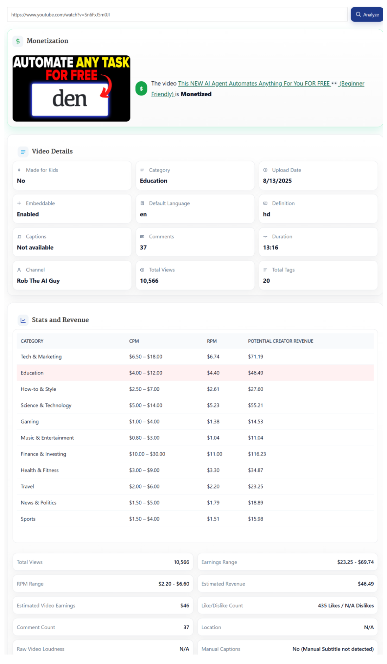Click the RPM column header
Screen dimensions: 387x664
pyautogui.click(x=212, y=341)
